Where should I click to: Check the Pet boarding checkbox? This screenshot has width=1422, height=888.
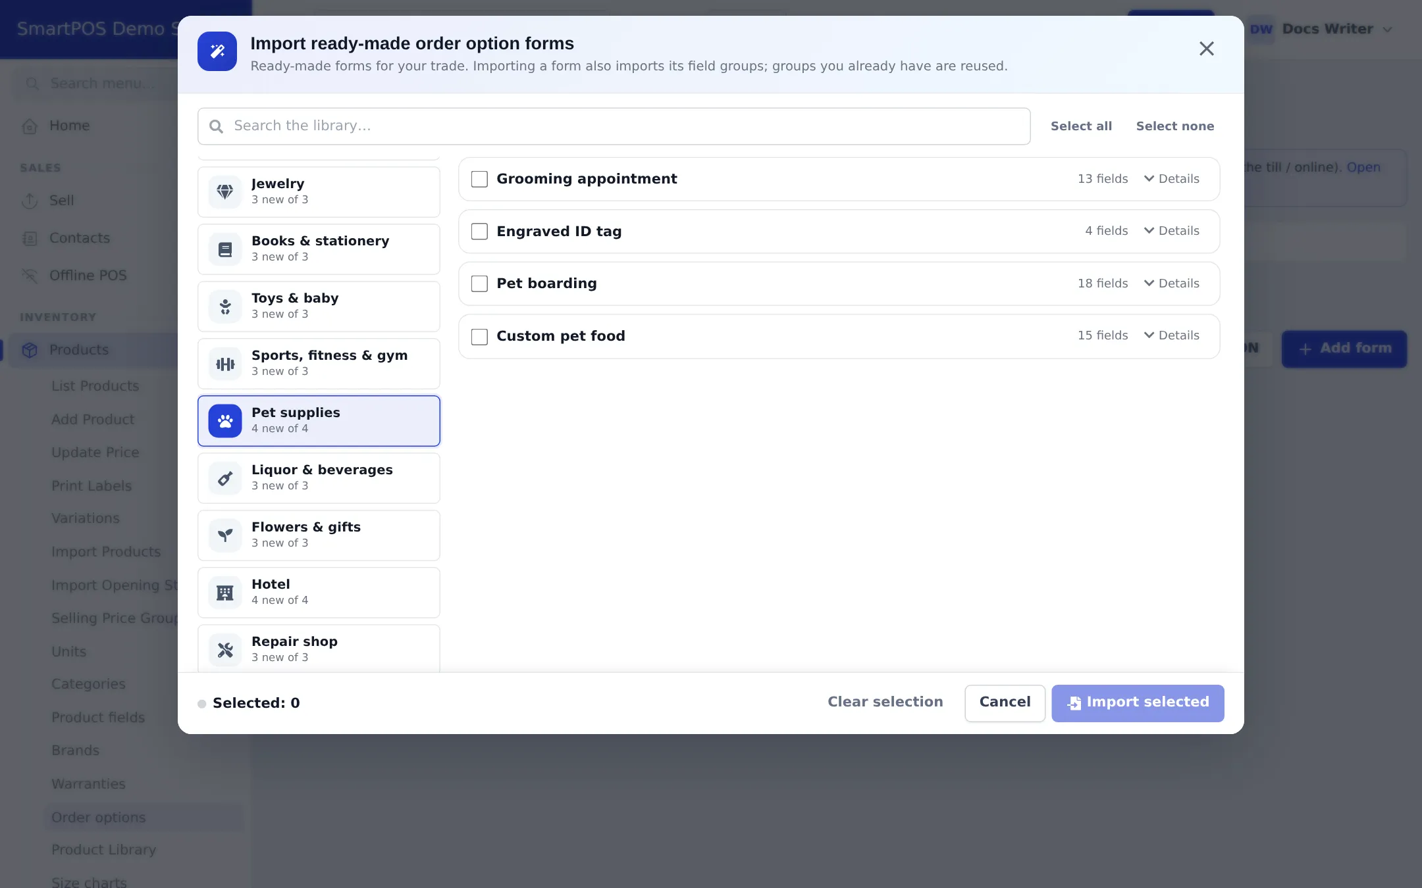point(479,284)
